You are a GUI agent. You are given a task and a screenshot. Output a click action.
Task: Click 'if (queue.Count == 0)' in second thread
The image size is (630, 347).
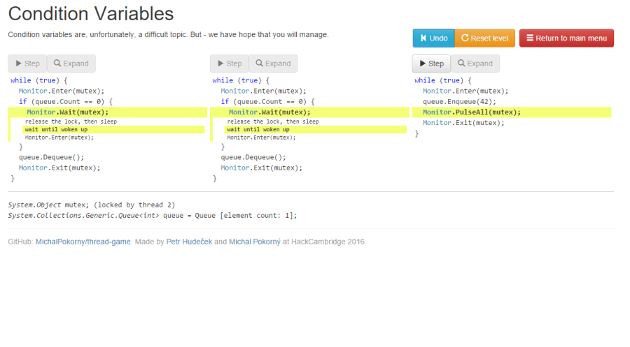267,102
